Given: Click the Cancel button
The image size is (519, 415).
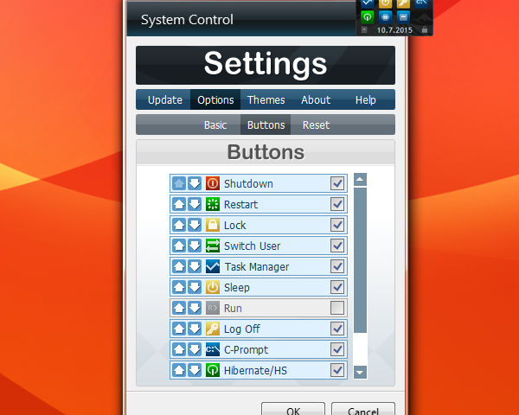Looking at the screenshot, I should (363, 409).
